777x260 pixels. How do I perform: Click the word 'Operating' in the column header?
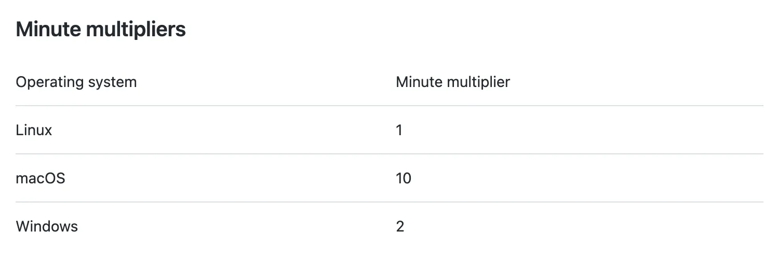50,82
